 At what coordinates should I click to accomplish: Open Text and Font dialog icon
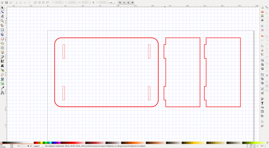click(x=262, y=103)
